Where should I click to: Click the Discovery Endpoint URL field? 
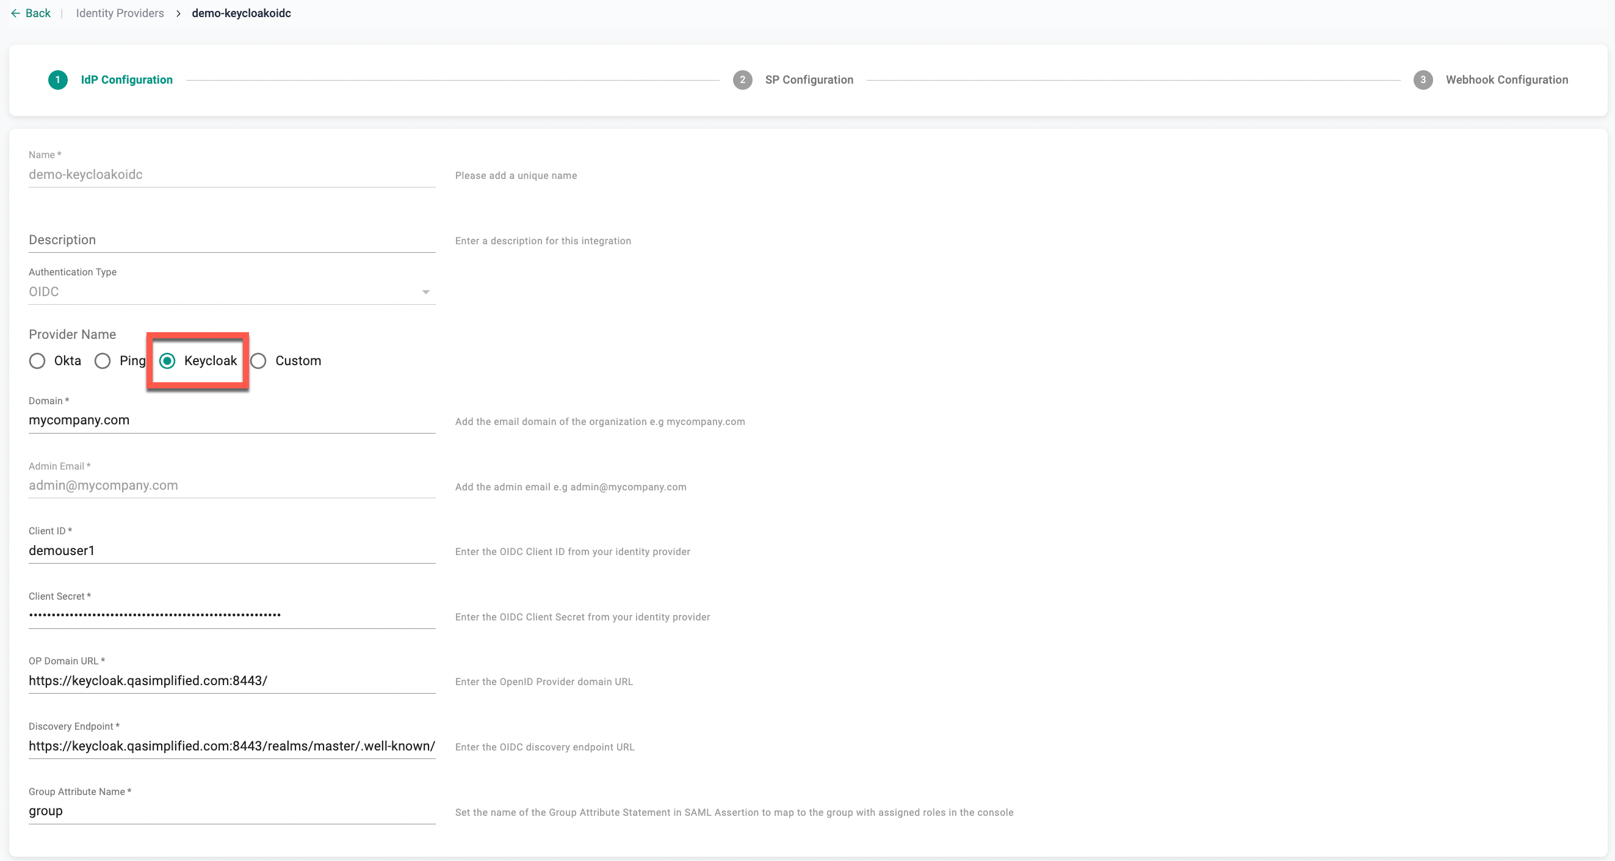click(232, 746)
